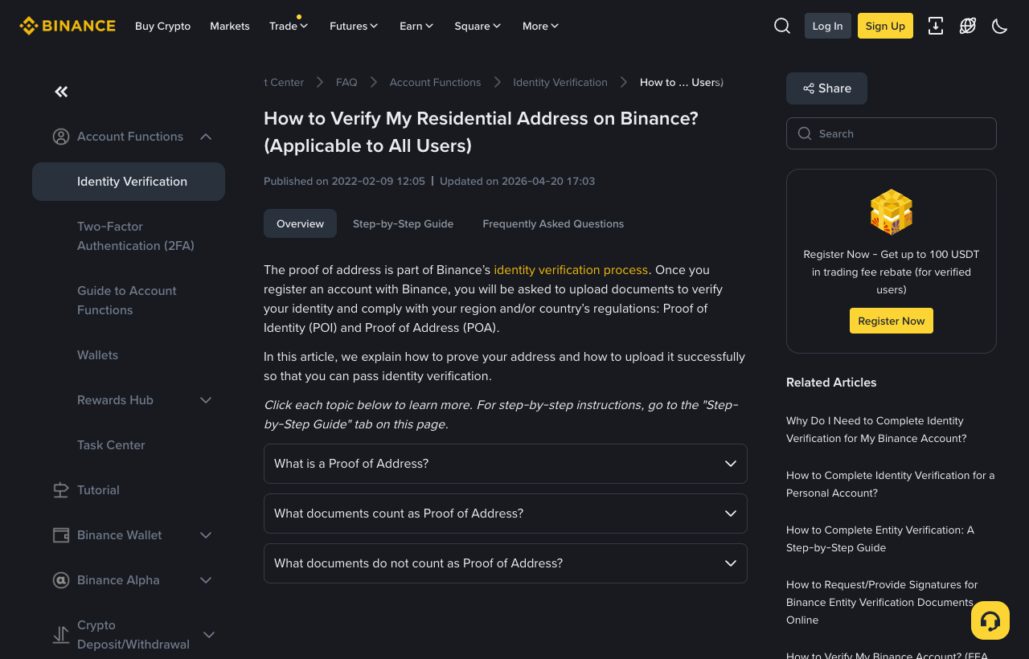Follow the "identity verification process" link
1029x659 pixels.
point(571,270)
